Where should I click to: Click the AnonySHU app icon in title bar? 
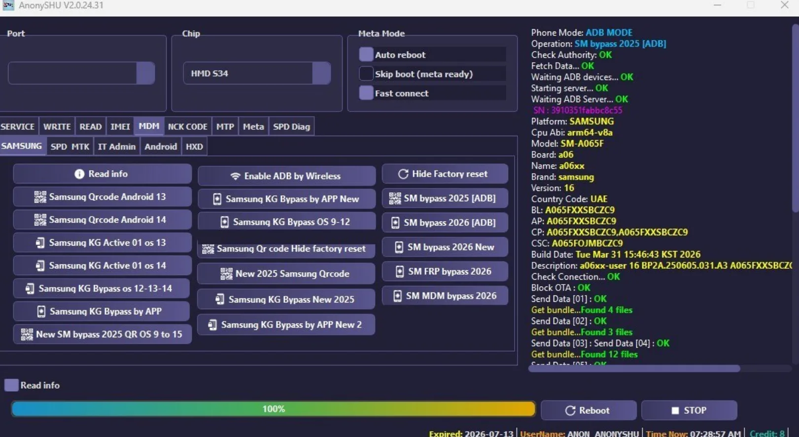pyautogui.click(x=8, y=5)
